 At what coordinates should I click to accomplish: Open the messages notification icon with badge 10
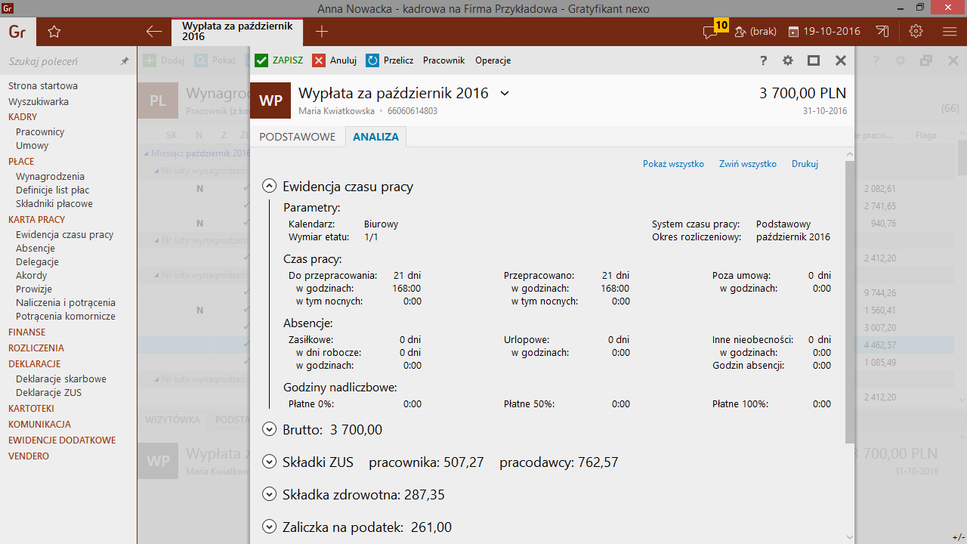714,29
